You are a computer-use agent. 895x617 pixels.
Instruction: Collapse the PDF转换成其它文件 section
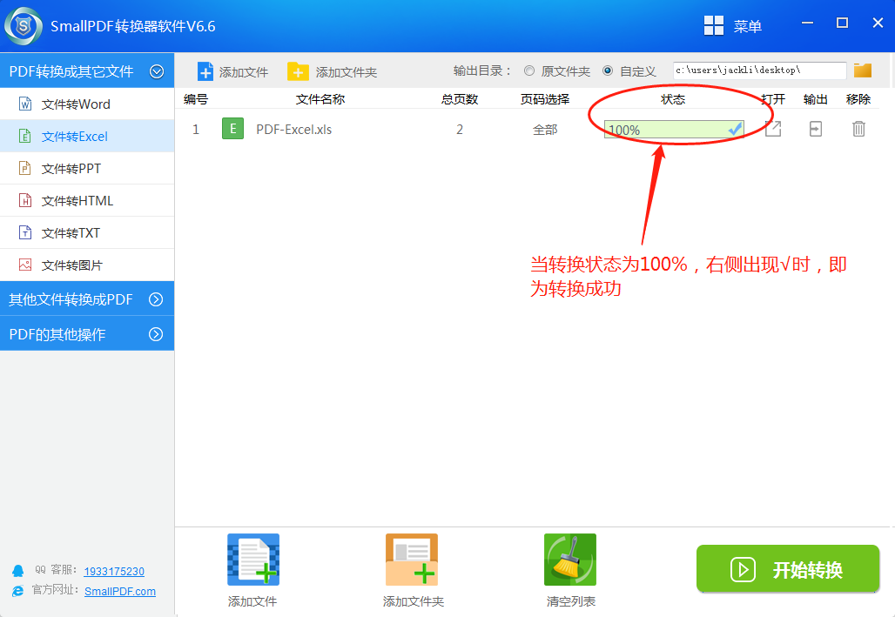click(87, 70)
